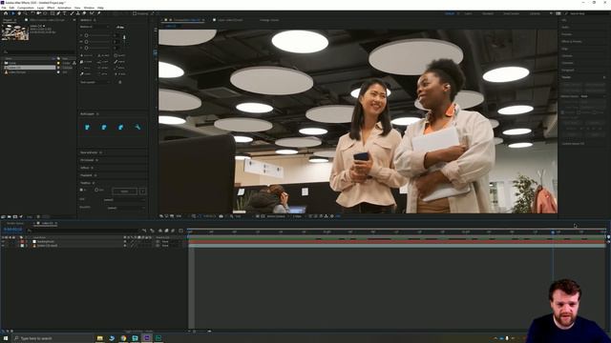Click the Windows taskbar search box
611x343 pixels.
point(53,338)
